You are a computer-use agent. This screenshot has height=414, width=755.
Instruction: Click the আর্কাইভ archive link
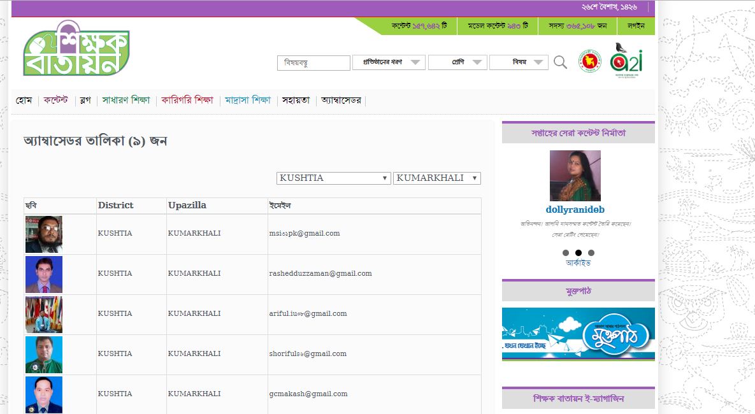pos(579,263)
